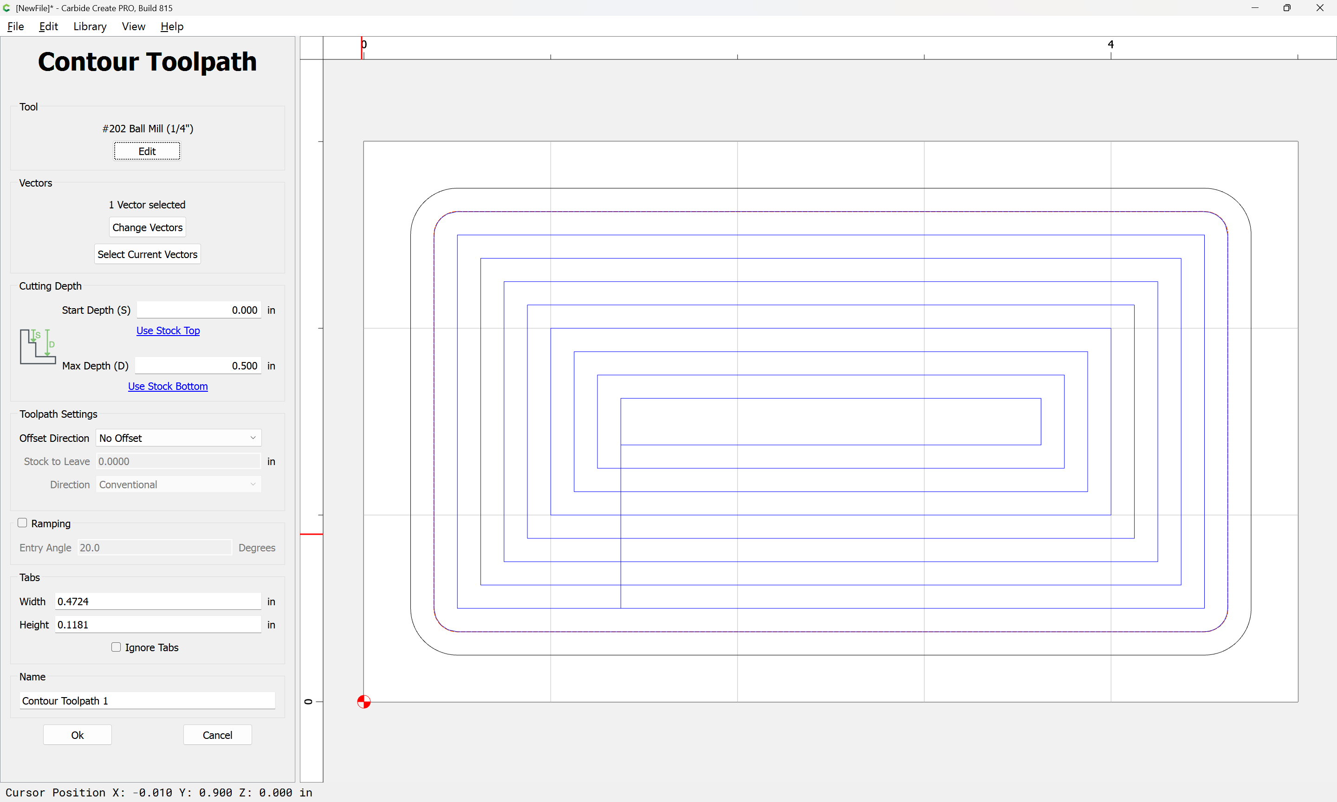Click the Use Stock Bottom link
1337x802 pixels.
pos(168,386)
